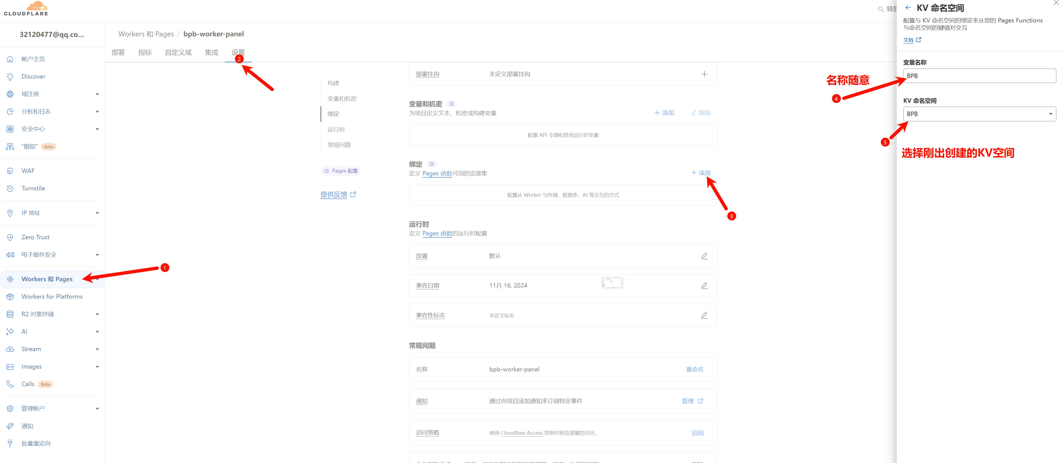1063x463 pixels.
Task: Click the 域注册 globe icon
Action: pos(10,94)
